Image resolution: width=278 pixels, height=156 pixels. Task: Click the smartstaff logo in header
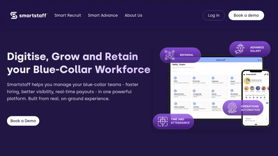coord(29,15)
